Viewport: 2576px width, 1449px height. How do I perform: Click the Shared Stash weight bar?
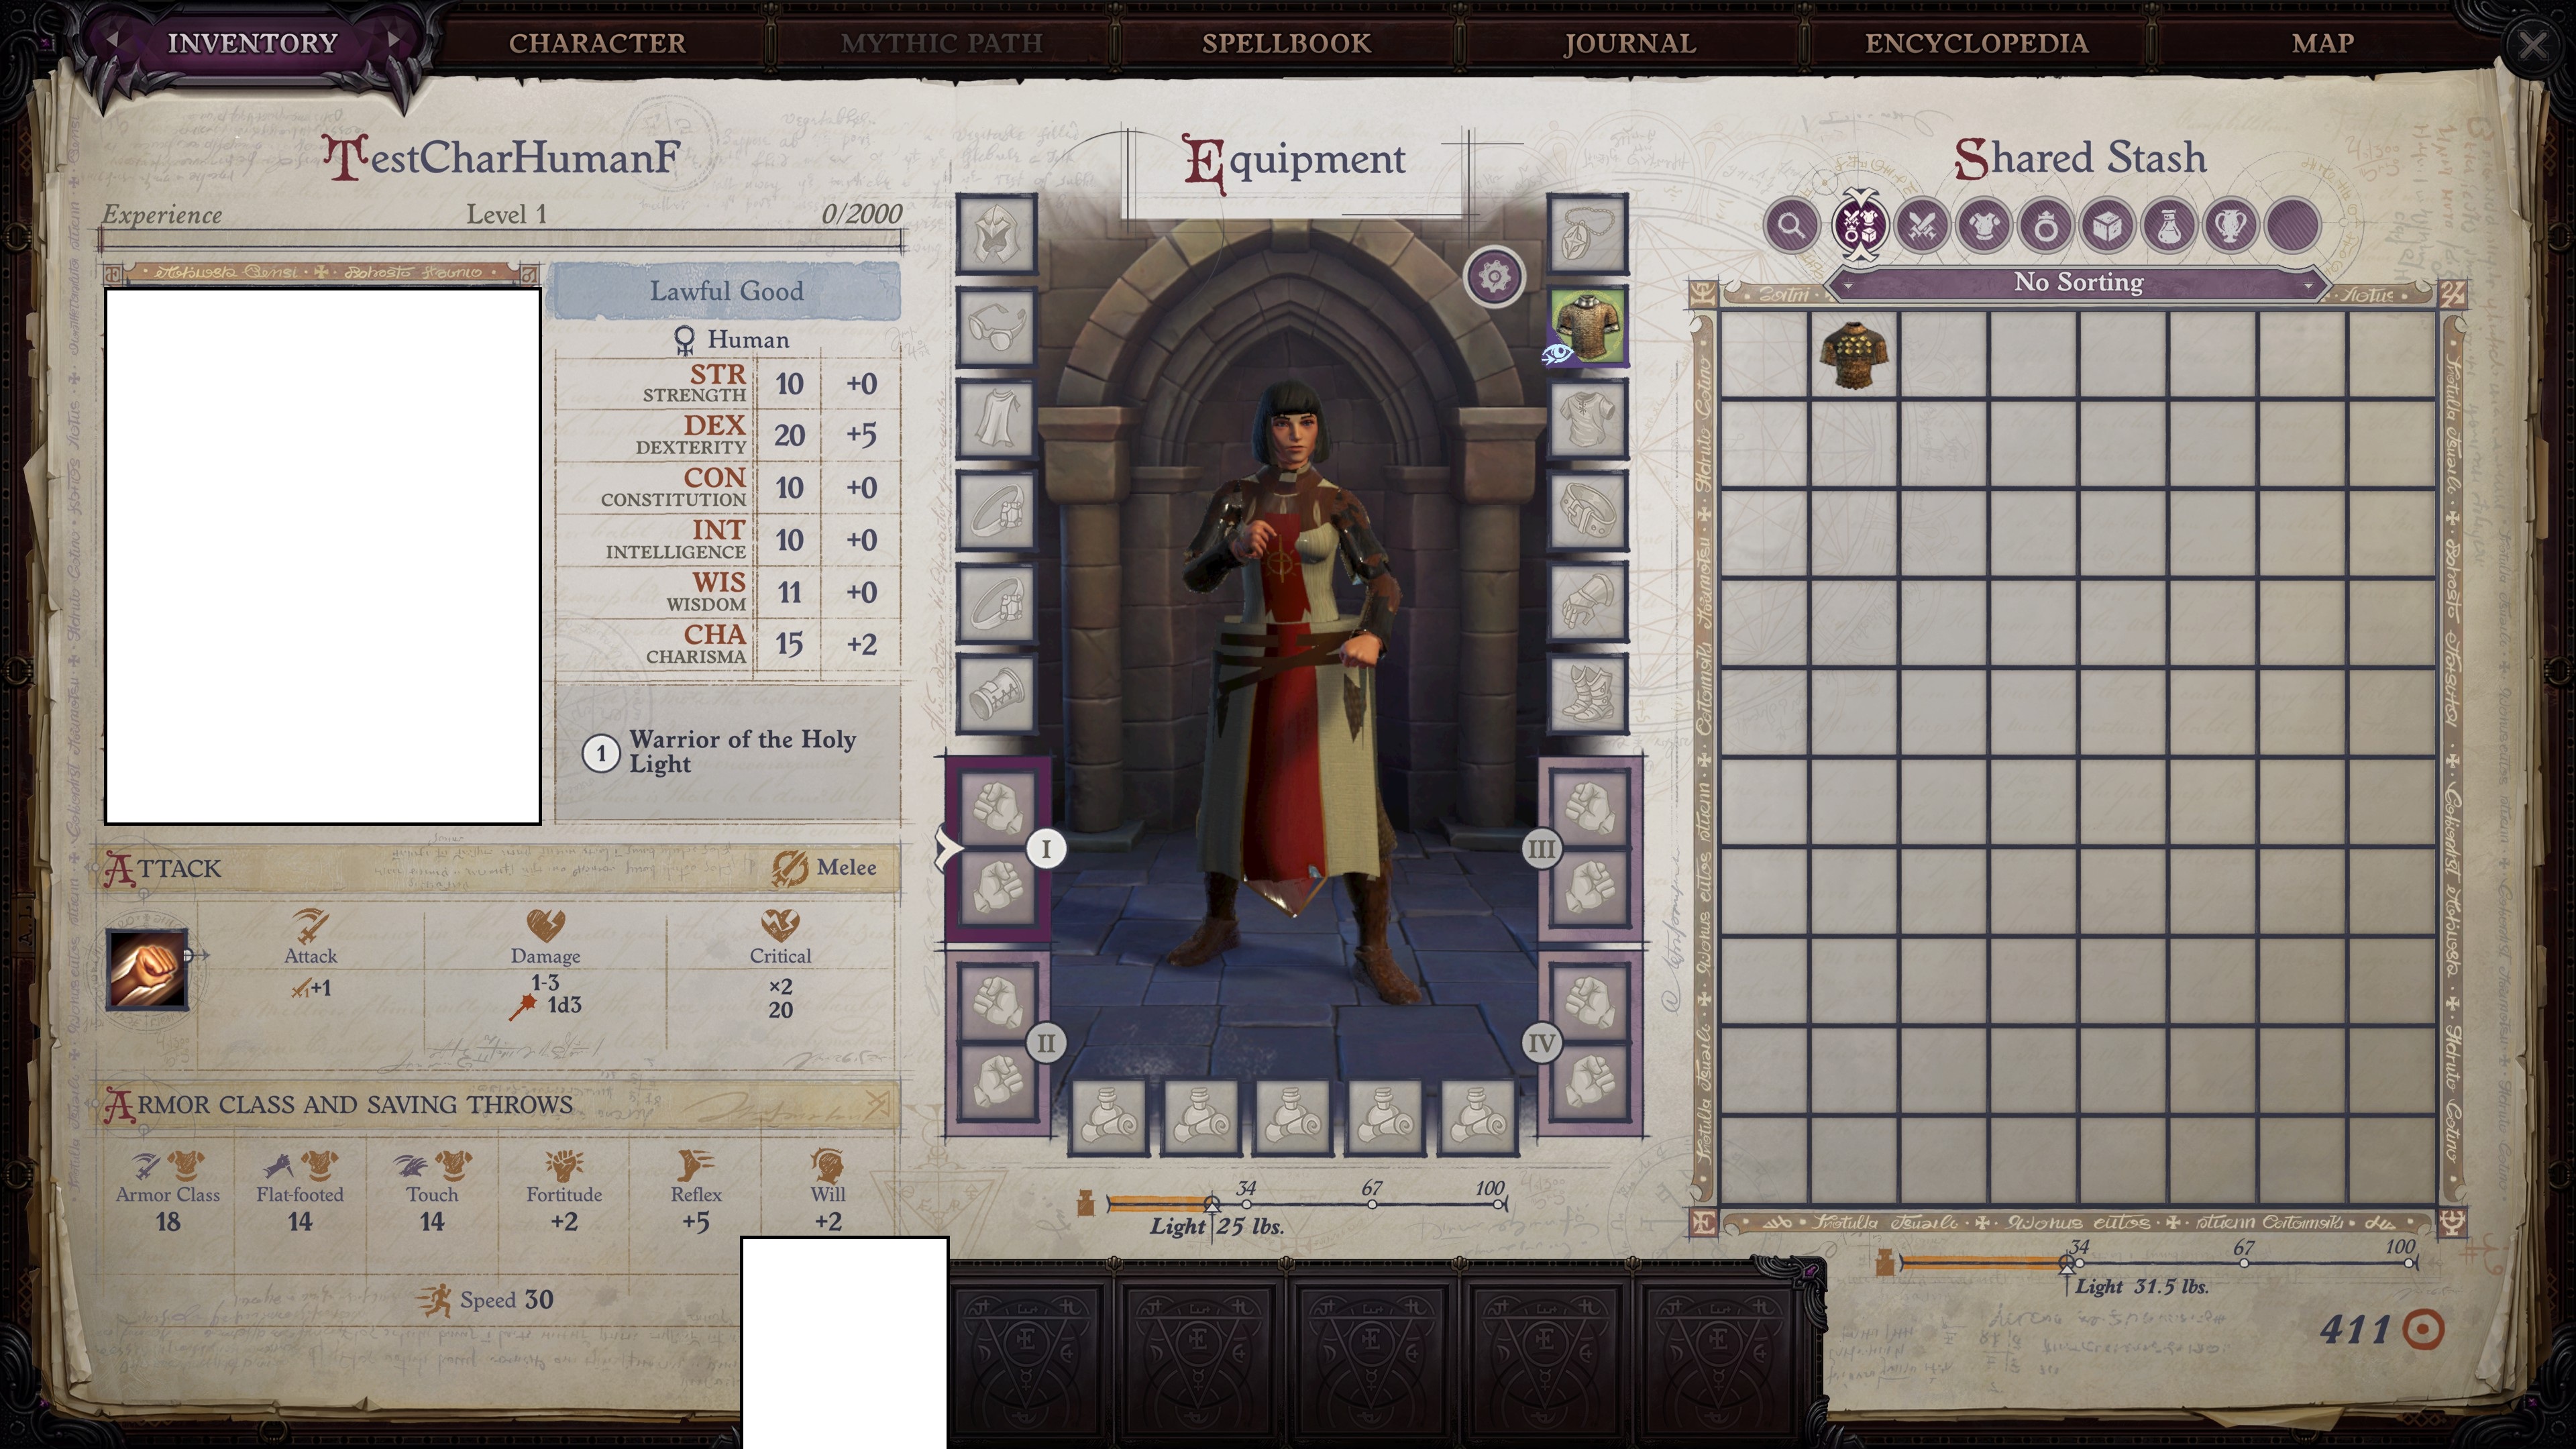pos(2158,1262)
